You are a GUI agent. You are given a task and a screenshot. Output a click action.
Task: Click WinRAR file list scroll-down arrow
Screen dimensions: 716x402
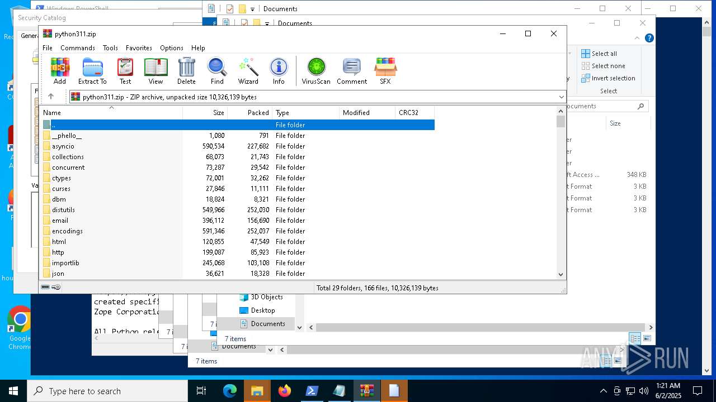pyautogui.click(x=561, y=274)
